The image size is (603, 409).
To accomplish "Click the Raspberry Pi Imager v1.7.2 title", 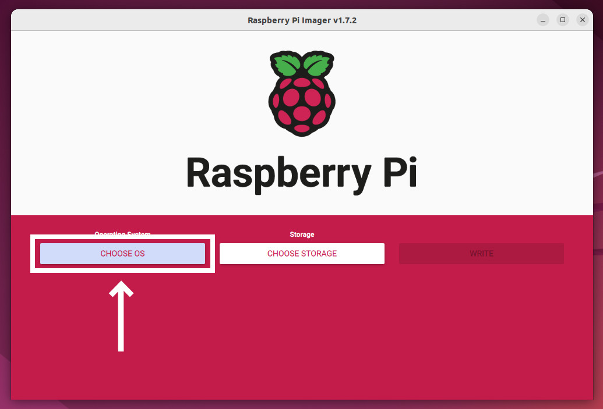I will (302, 20).
